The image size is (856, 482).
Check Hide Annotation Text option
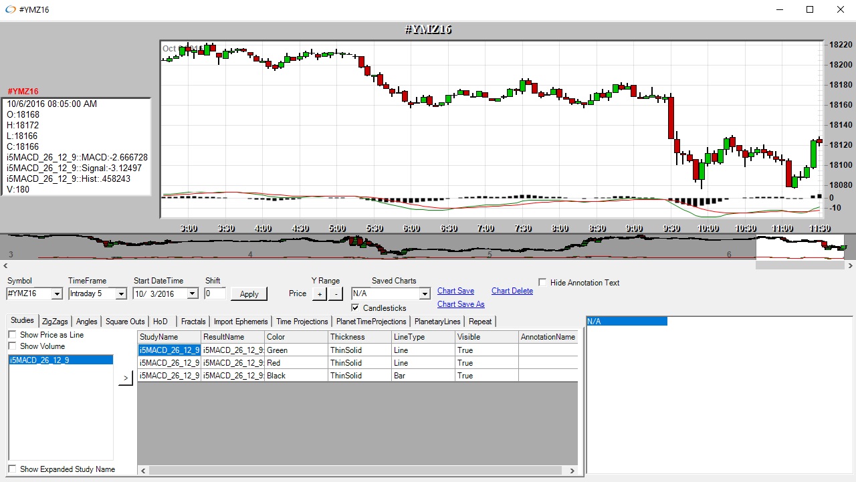[542, 283]
